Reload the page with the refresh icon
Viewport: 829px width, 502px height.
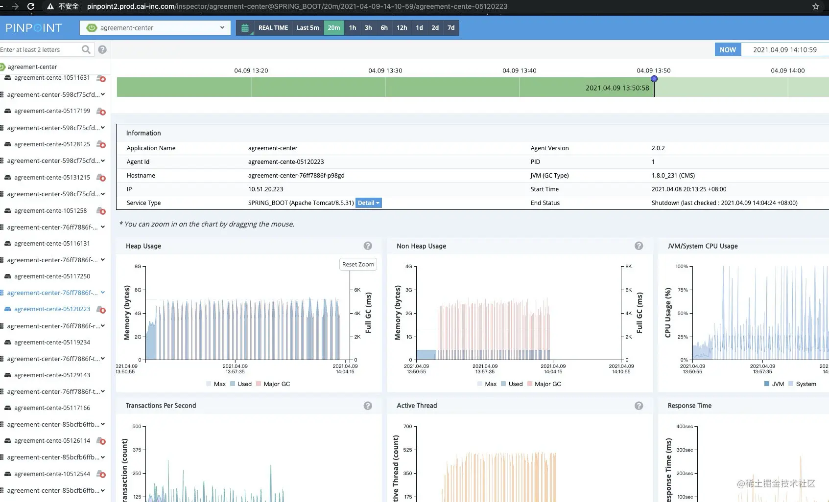click(x=30, y=6)
